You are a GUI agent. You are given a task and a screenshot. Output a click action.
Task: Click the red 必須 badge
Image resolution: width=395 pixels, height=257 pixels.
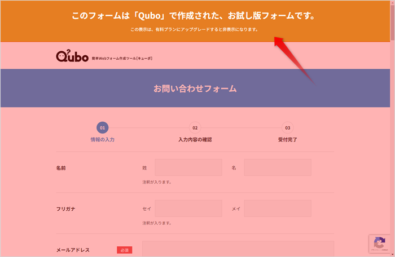click(x=125, y=250)
